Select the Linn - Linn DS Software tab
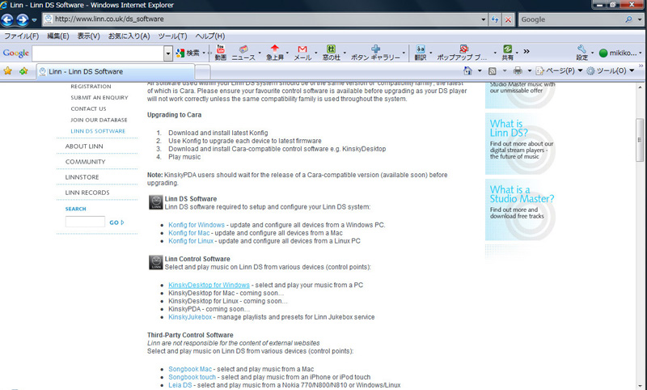Image resolution: width=647 pixels, height=390 pixels. (x=116, y=72)
